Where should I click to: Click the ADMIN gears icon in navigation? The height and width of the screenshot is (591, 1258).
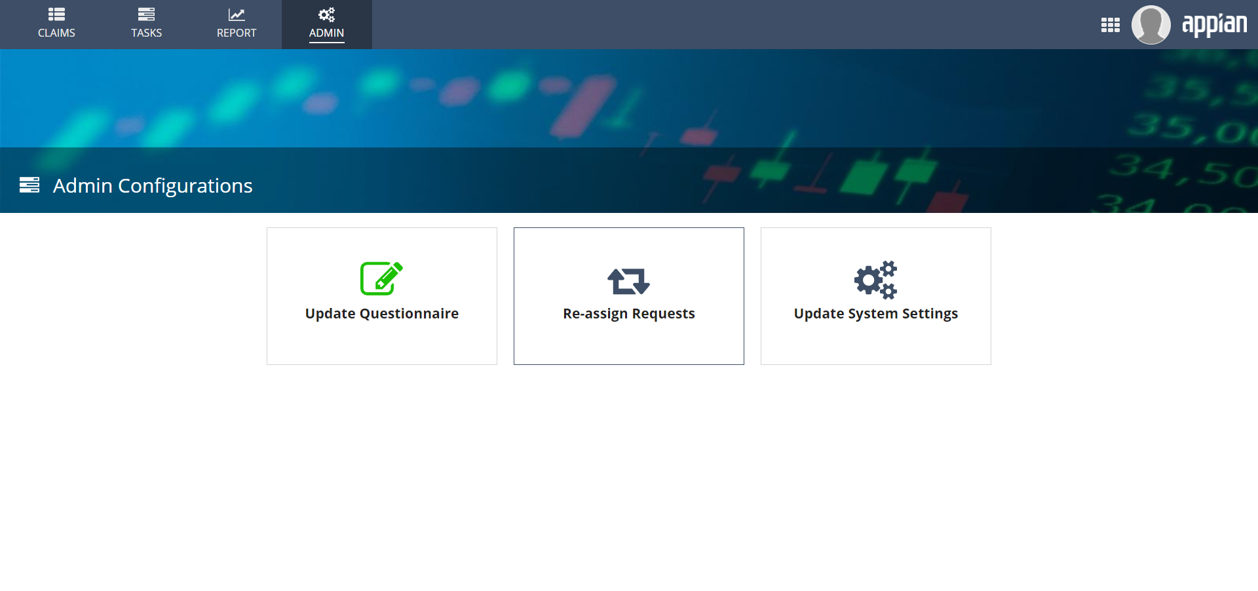[x=326, y=14]
